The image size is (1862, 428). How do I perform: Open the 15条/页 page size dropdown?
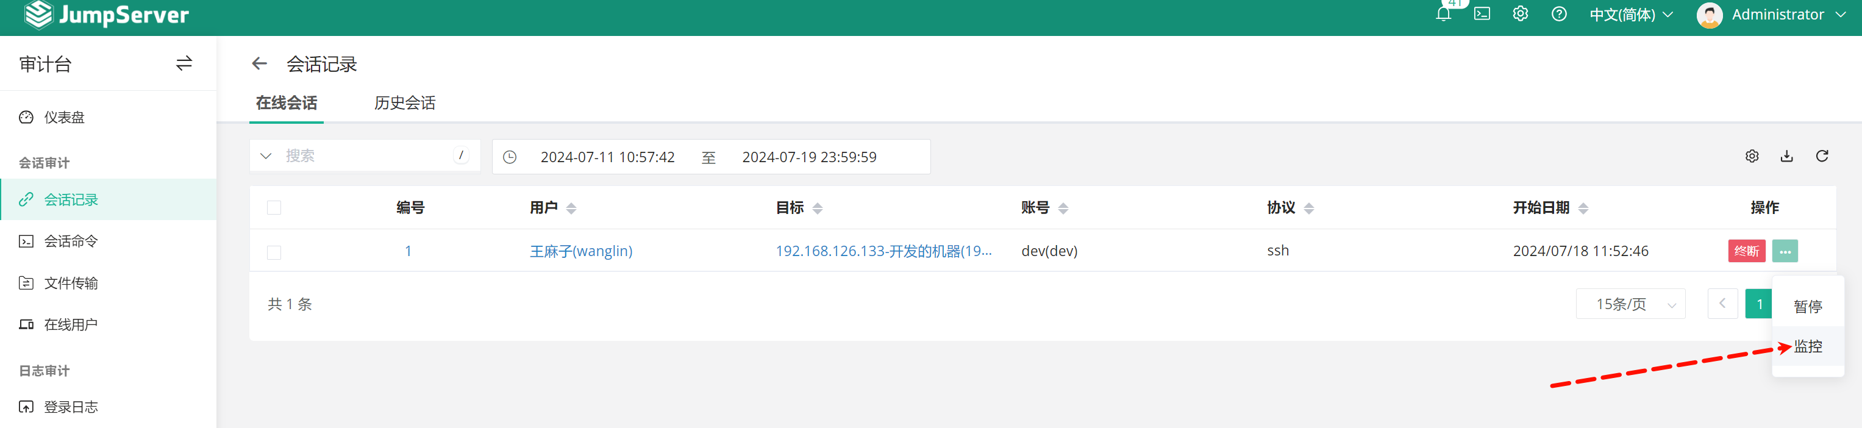pyautogui.click(x=1630, y=304)
